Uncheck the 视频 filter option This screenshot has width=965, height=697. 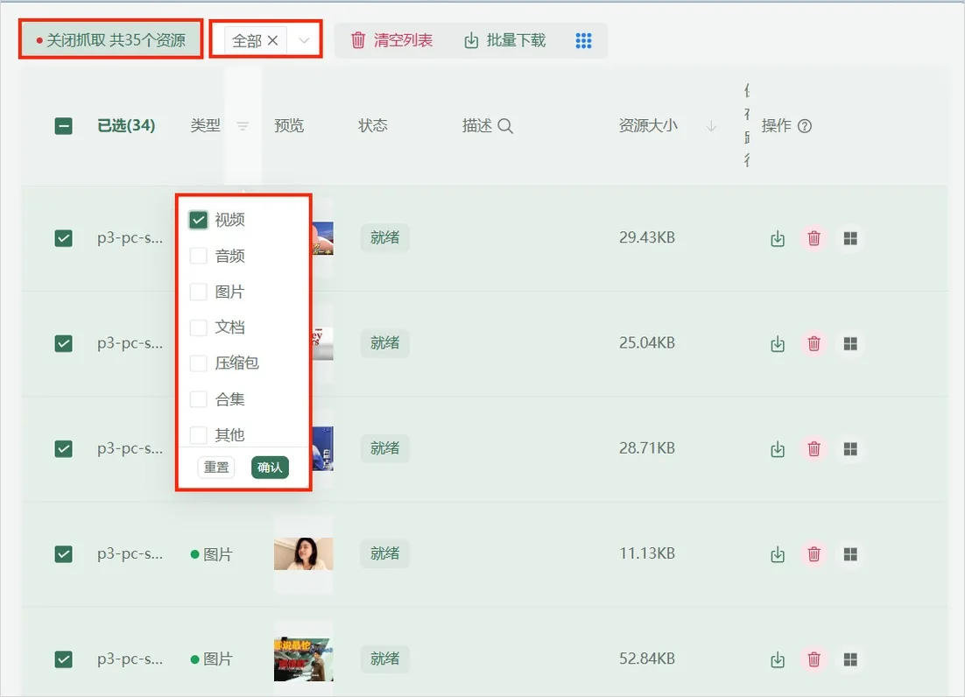coord(198,220)
